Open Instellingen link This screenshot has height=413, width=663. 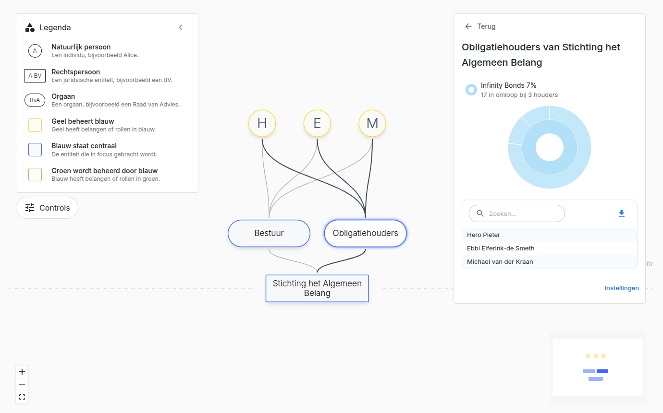621,288
